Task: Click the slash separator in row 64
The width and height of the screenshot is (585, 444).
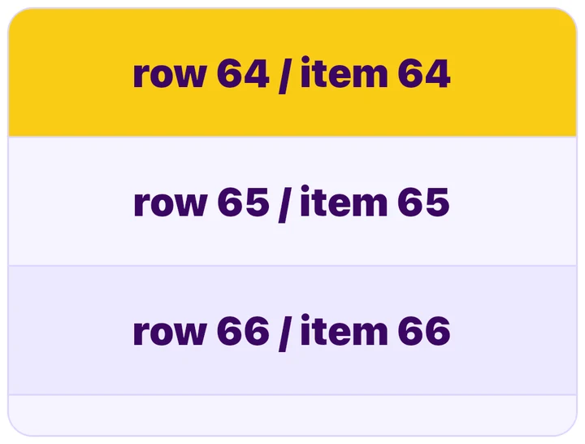Action: click(284, 75)
